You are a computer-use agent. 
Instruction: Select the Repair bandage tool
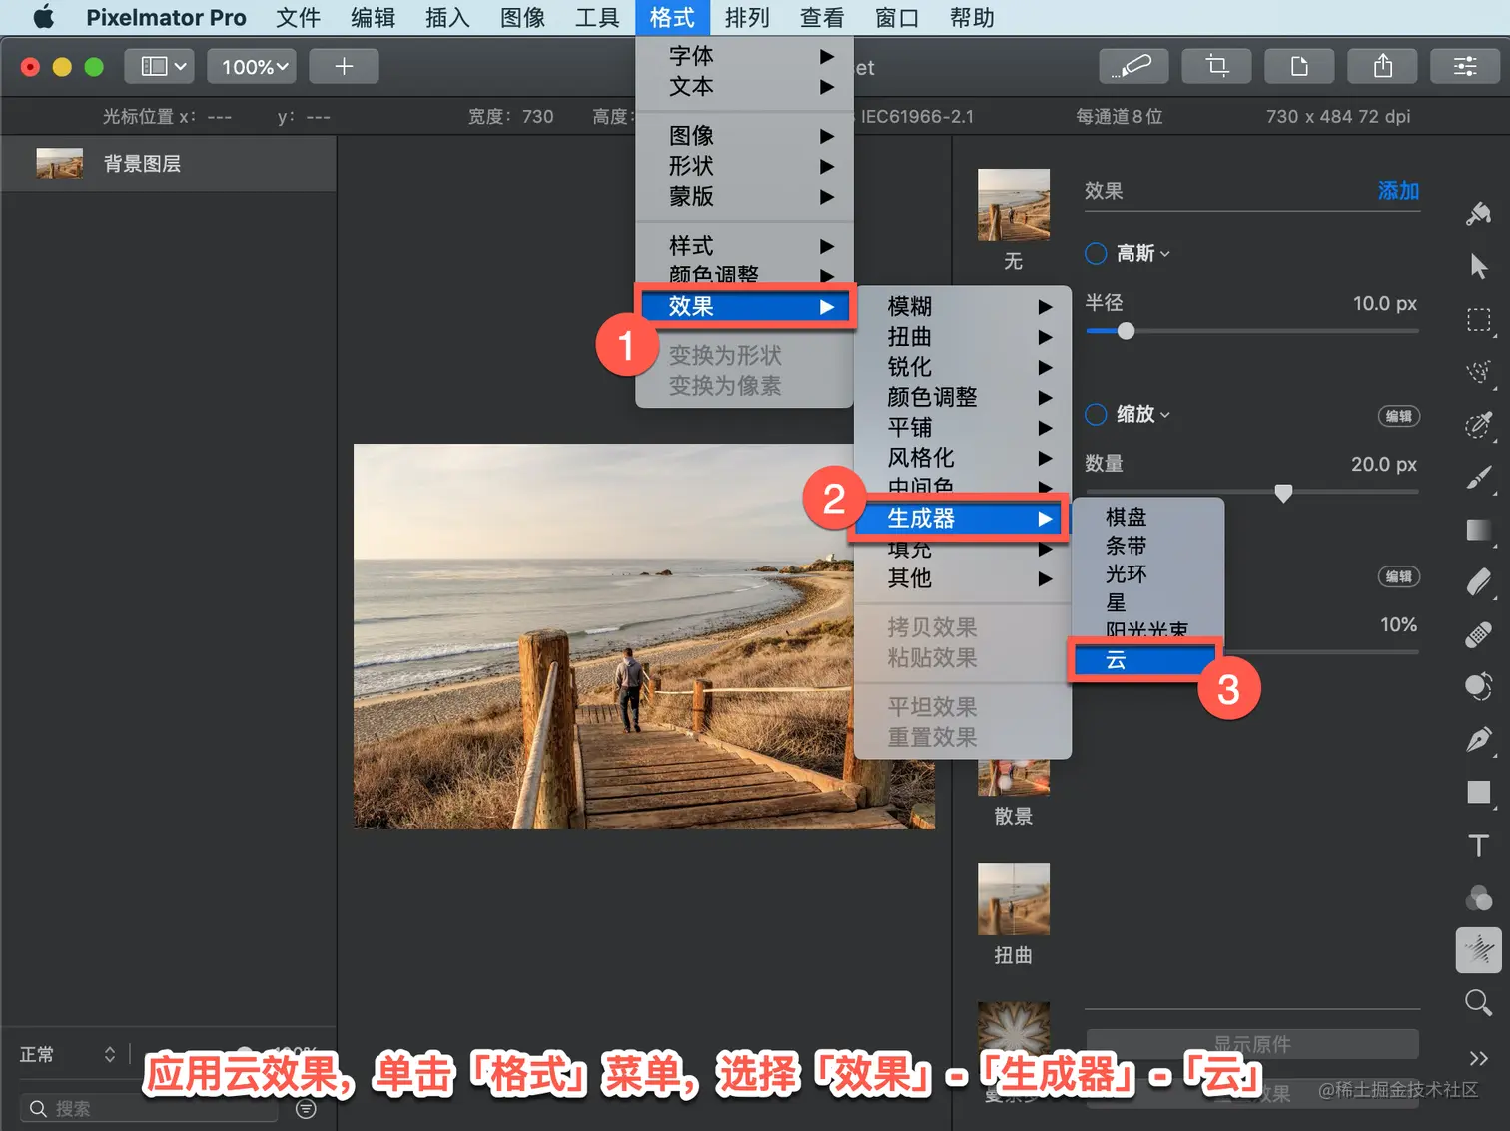pyautogui.click(x=1479, y=634)
